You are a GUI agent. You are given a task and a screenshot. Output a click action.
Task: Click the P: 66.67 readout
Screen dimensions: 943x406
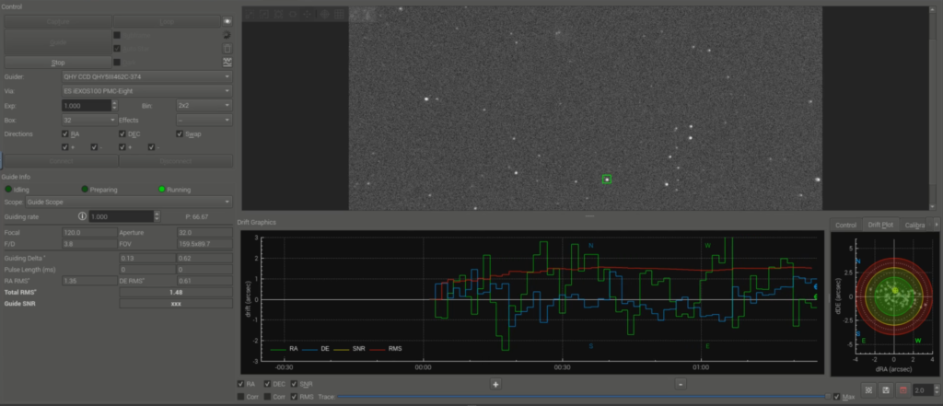pyautogui.click(x=197, y=216)
